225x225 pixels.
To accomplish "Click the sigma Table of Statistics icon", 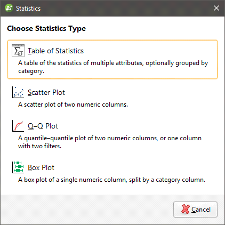I will [x=18, y=51].
